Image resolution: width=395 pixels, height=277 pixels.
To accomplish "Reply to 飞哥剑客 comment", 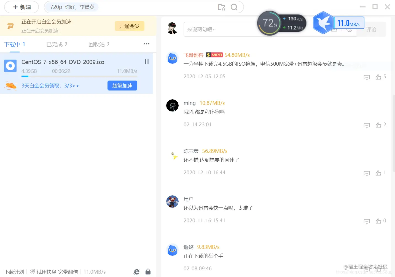I will pos(367,78).
